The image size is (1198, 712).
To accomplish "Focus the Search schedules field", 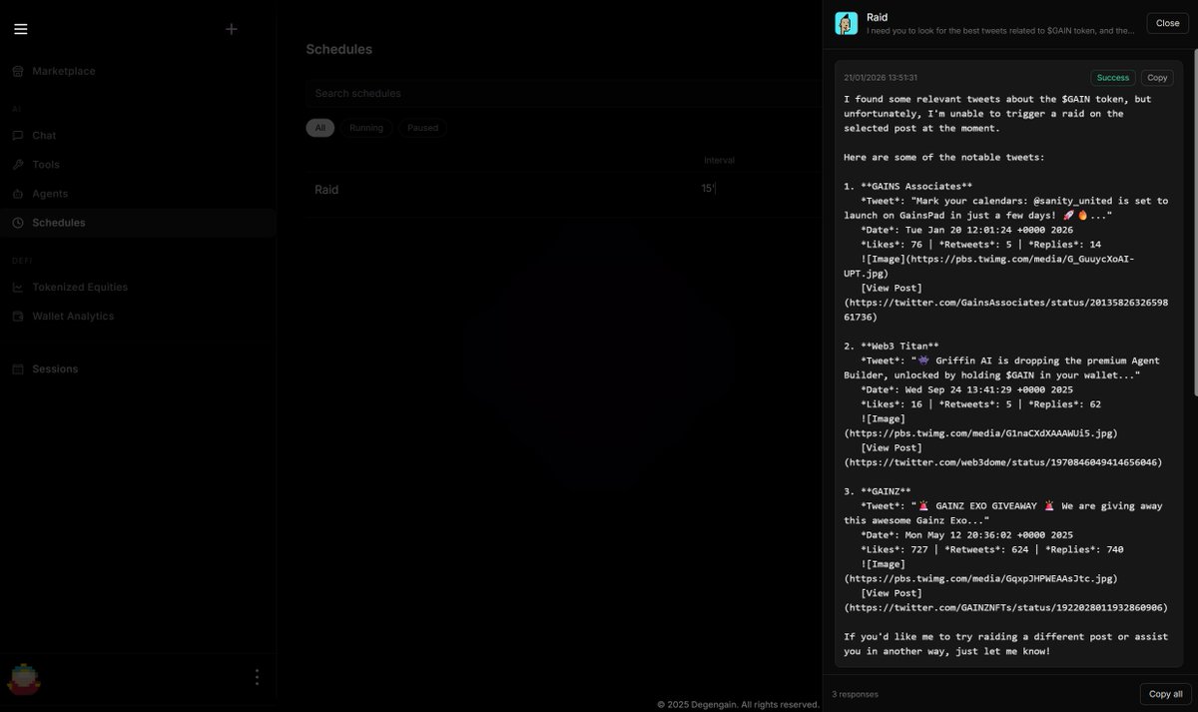I will (564, 93).
